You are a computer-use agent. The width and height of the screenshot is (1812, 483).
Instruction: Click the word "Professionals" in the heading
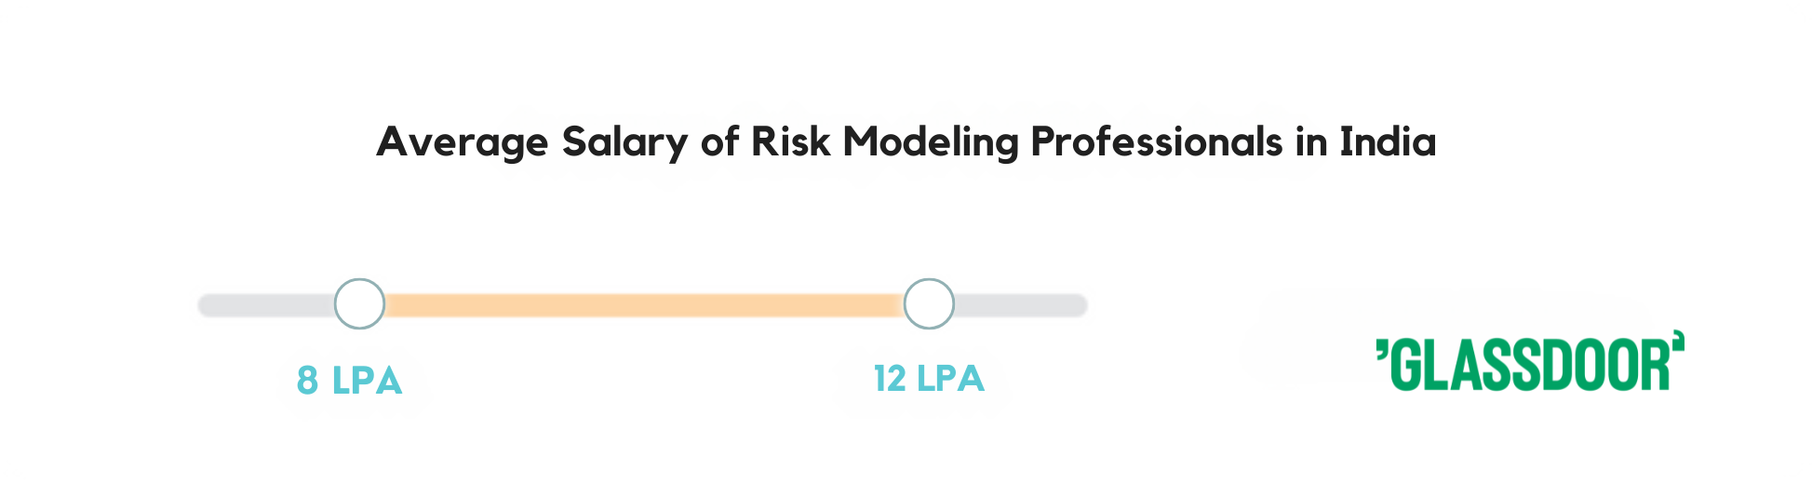tap(1157, 141)
